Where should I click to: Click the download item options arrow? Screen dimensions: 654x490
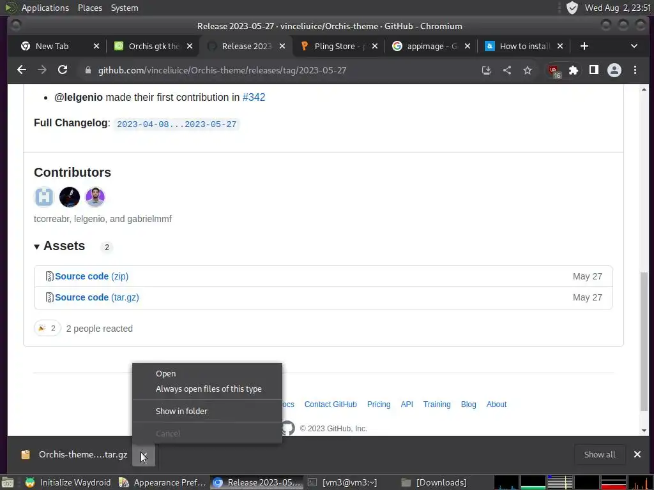pos(144,454)
